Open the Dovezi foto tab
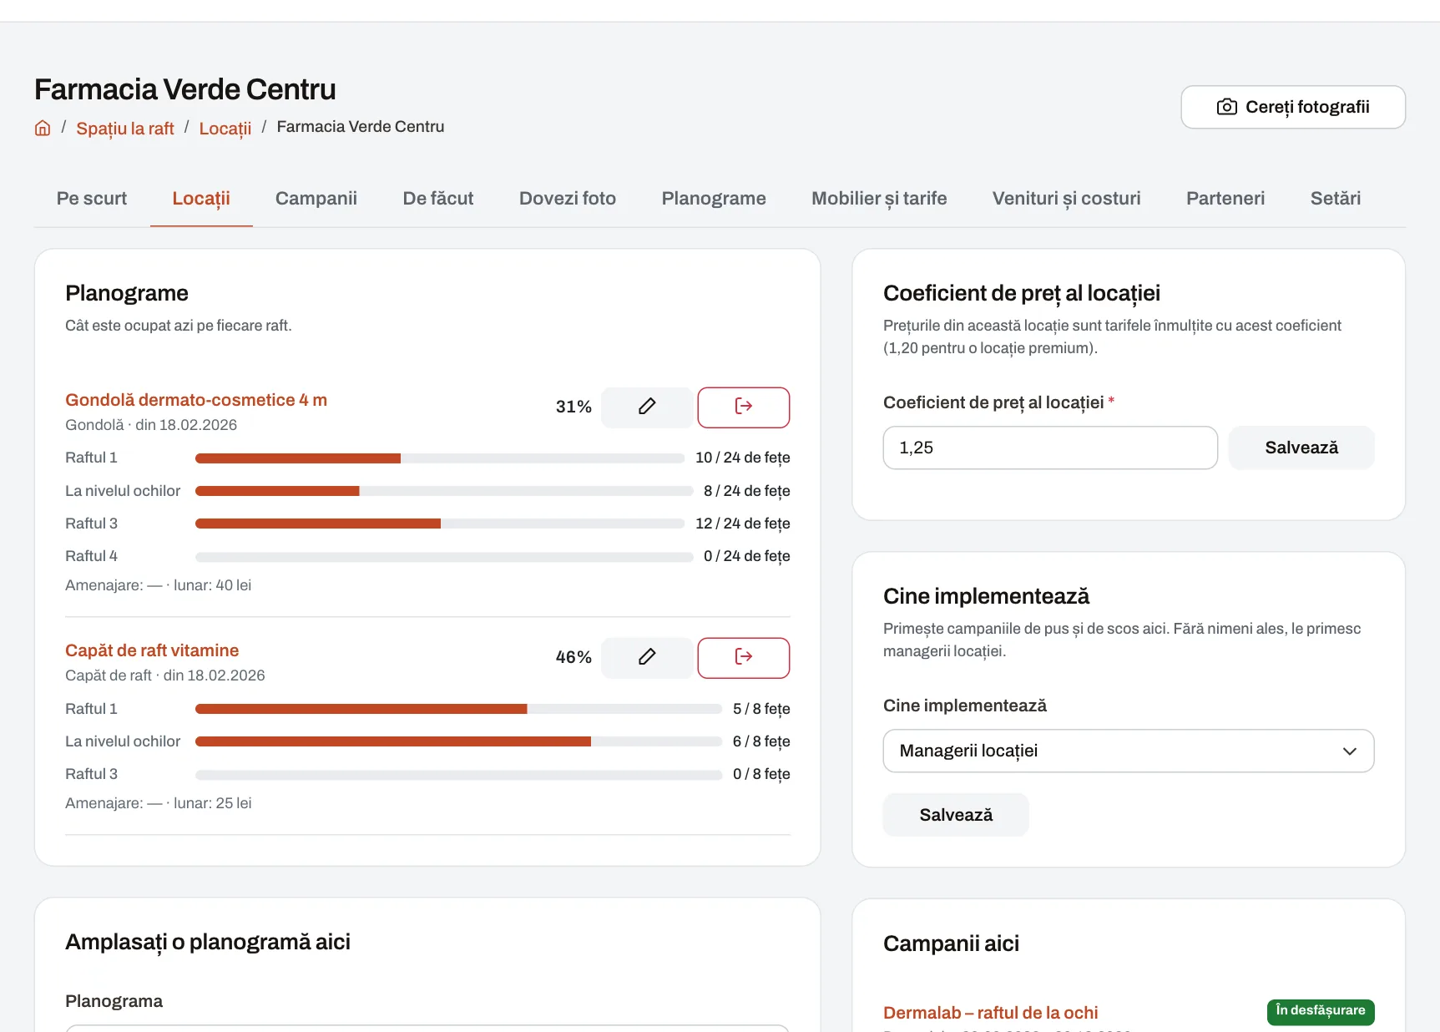Viewport: 1440px width, 1032px height. click(568, 199)
